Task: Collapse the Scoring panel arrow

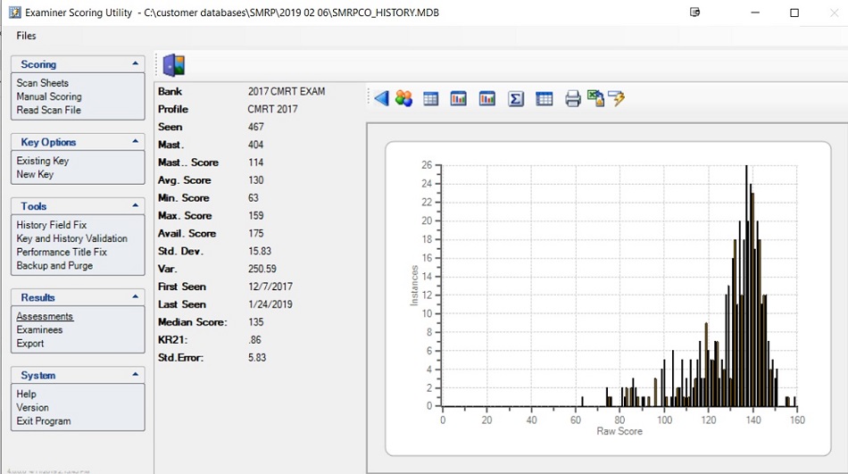Action: click(135, 64)
